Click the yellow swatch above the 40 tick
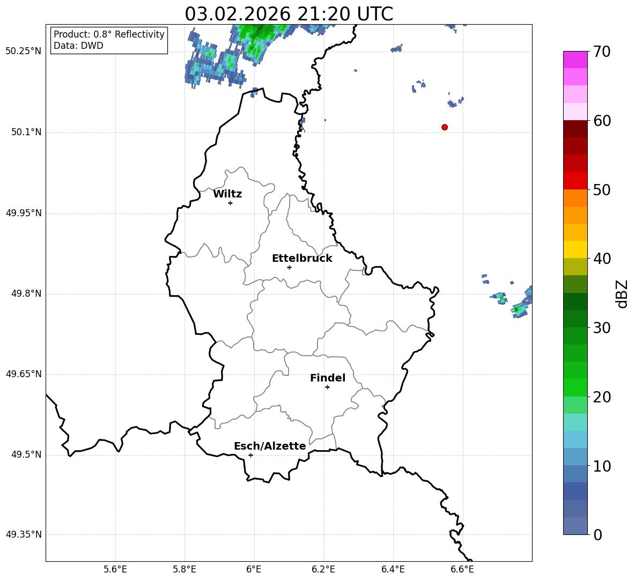The height and width of the screenshot is (580, 635). (x=575, y=249)
